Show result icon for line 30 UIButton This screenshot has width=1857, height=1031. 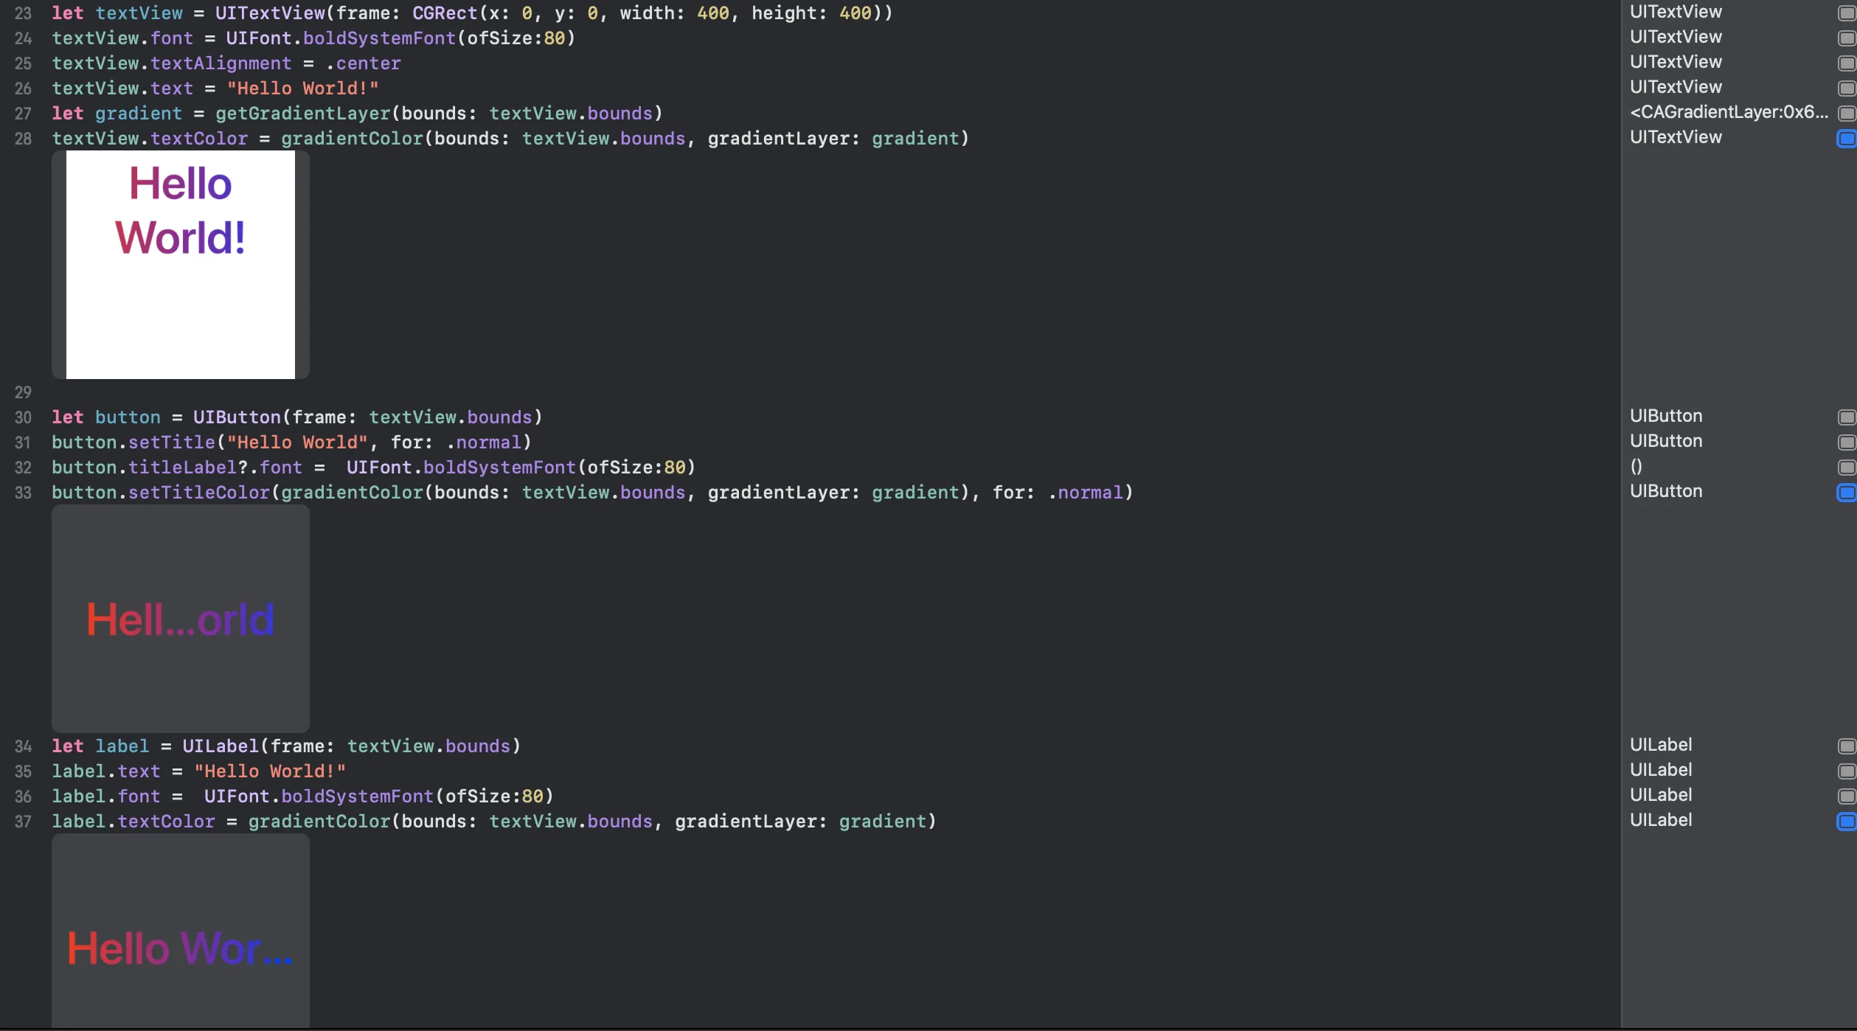coord(1846,417)
